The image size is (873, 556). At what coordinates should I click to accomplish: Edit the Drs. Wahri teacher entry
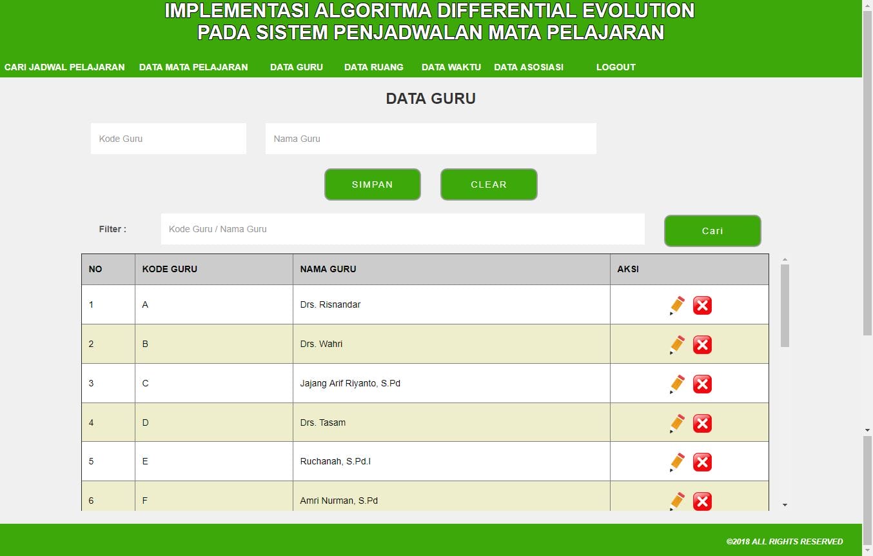pos(677,344)
